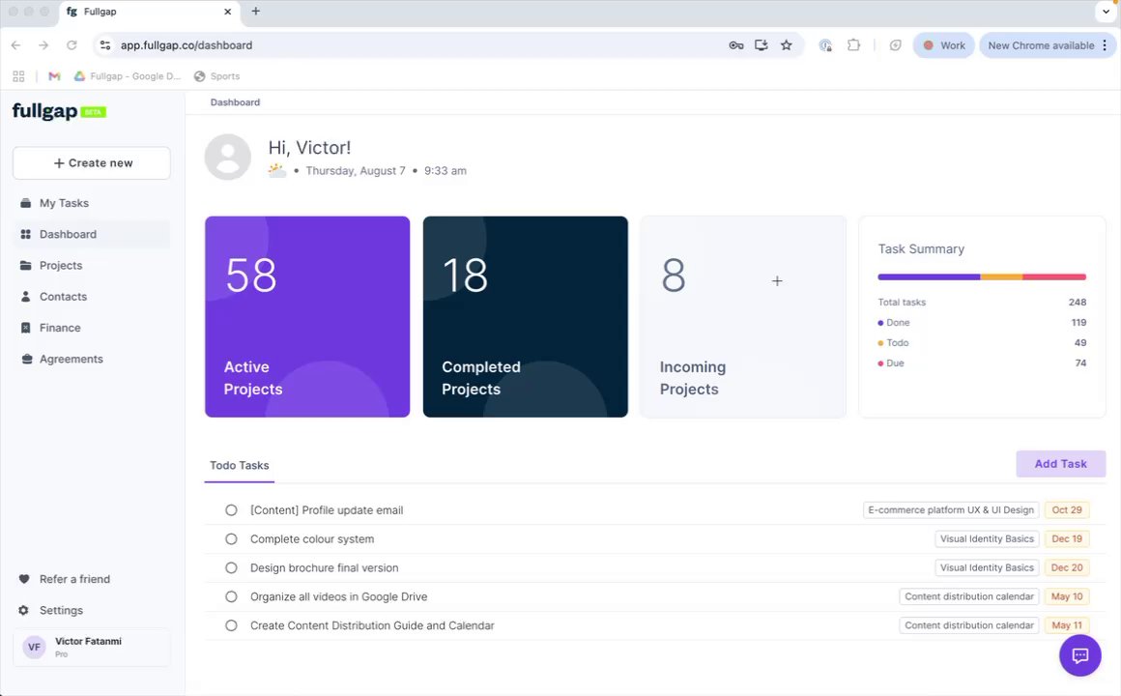The image size is (1121, 696).
Task: Open new browser tab
Action: [255, 12]
